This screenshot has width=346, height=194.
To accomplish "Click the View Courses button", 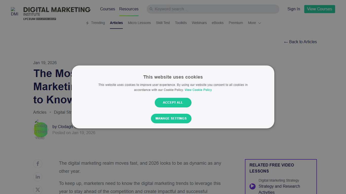I will [x=319, y=9].
